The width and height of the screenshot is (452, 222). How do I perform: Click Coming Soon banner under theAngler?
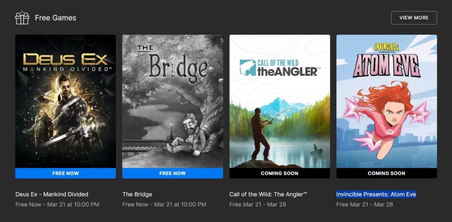click(x=279, y=173)
